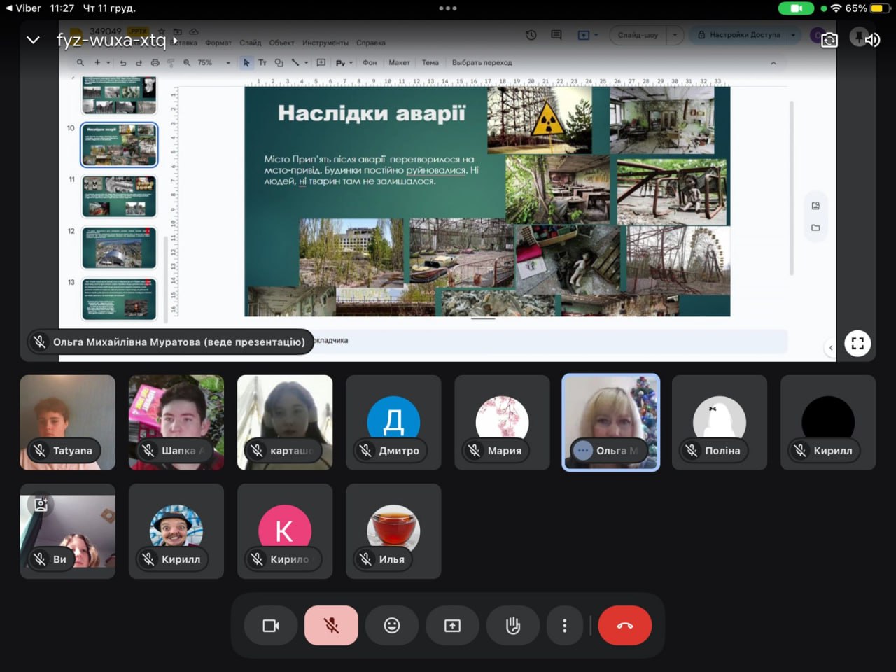This screenshot has width=896, height=672.
Task: Raise your hand in the meeting
Action: coord(513,625)
